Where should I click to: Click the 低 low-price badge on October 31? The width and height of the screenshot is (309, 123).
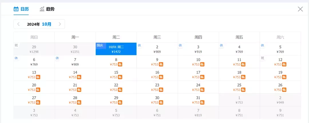coord(202,102)
